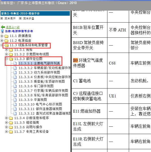
Task: Click the page icon for 11.3.3.8
Action: point(15,95)
